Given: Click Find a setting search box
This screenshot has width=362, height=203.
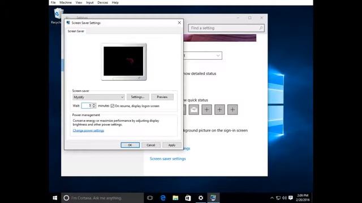Looking at the screenshot, I should (x=226, y=28).
